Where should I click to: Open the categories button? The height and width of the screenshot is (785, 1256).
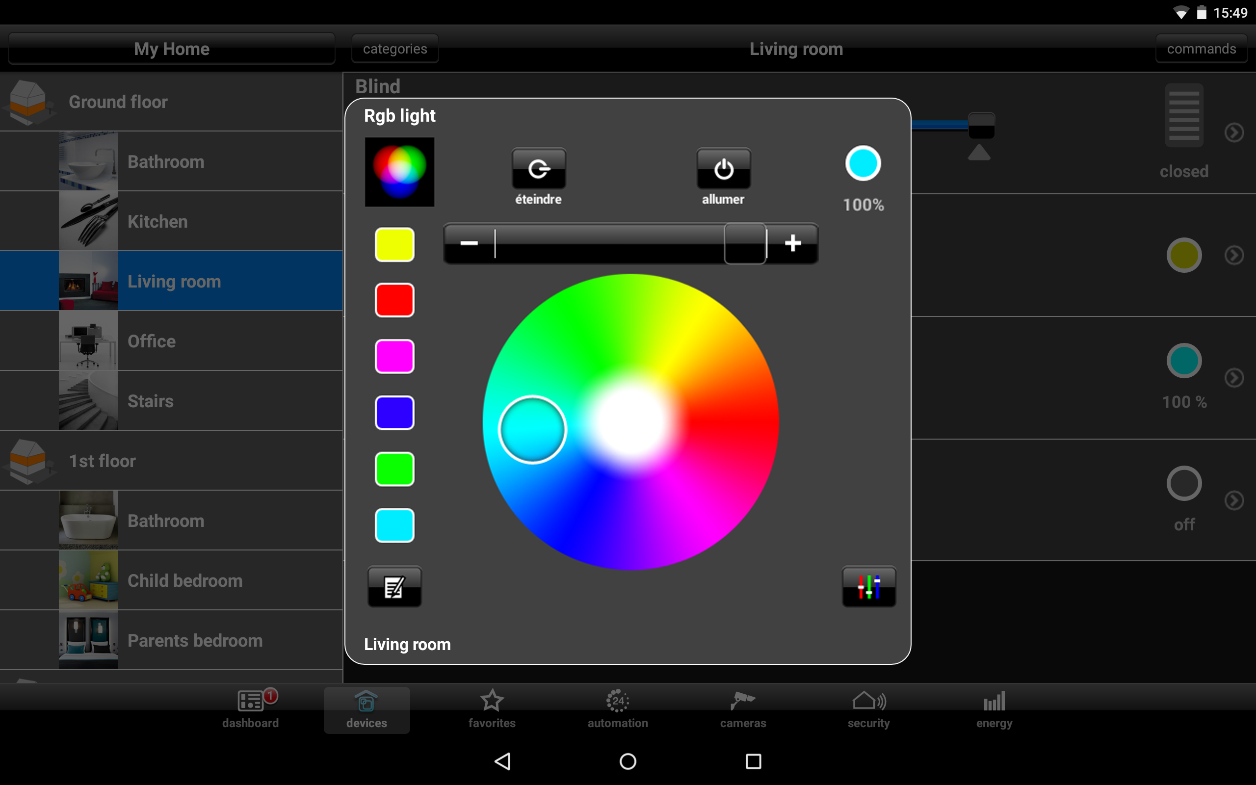point(395,49)
